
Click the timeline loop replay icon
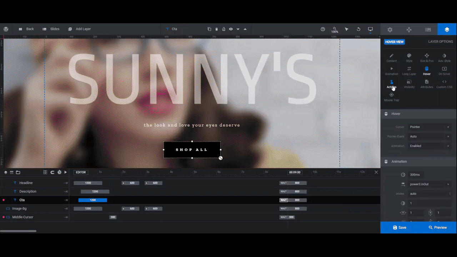point(52,172)
